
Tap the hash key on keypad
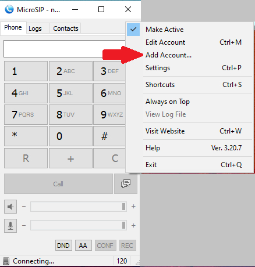(109, 136)
